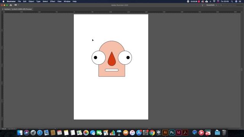
Task: Click the menu bar clock
Action: (x=225, y=2)
